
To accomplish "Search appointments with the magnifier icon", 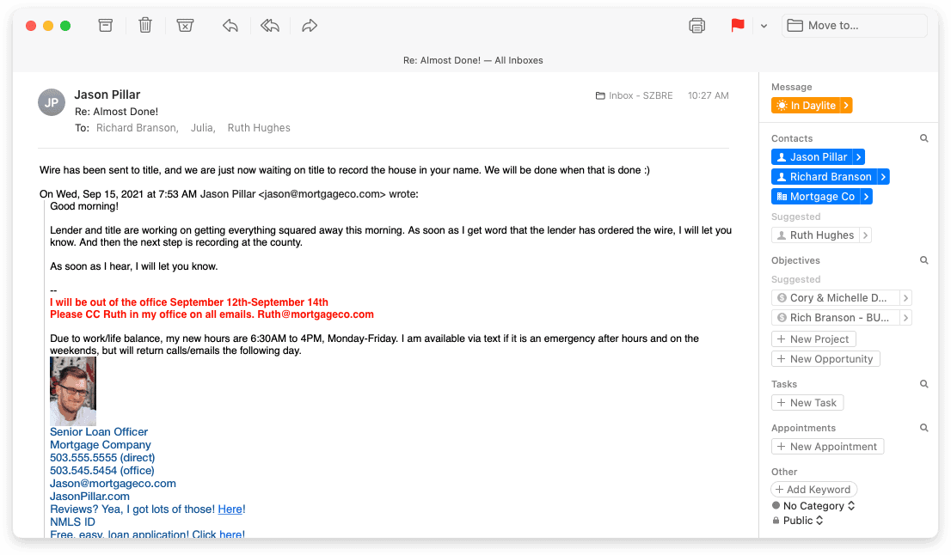I will (x=923, y=428).
